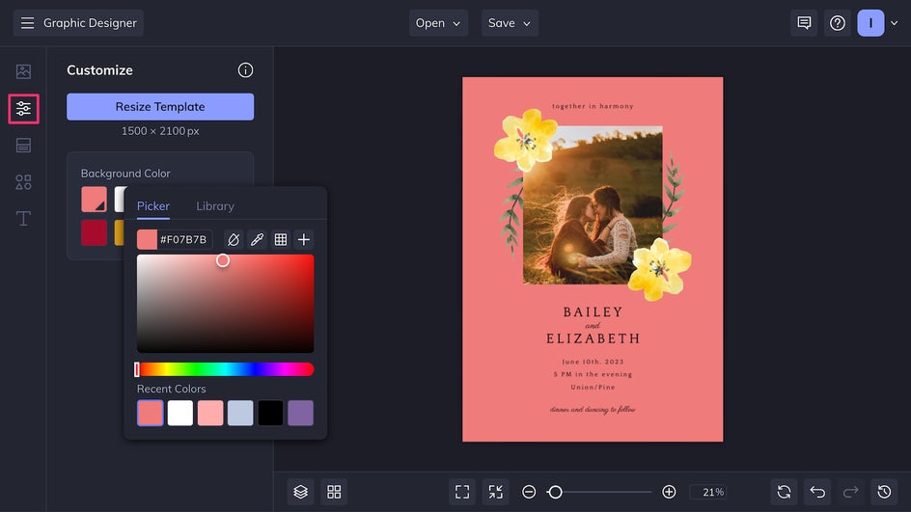Click the fit to screen icon

[x=462, y=493]
